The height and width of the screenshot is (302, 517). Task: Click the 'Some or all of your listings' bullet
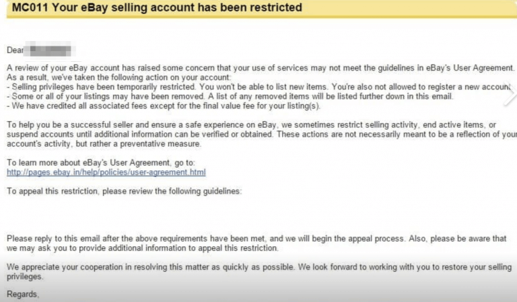click(x=230, y=96)
